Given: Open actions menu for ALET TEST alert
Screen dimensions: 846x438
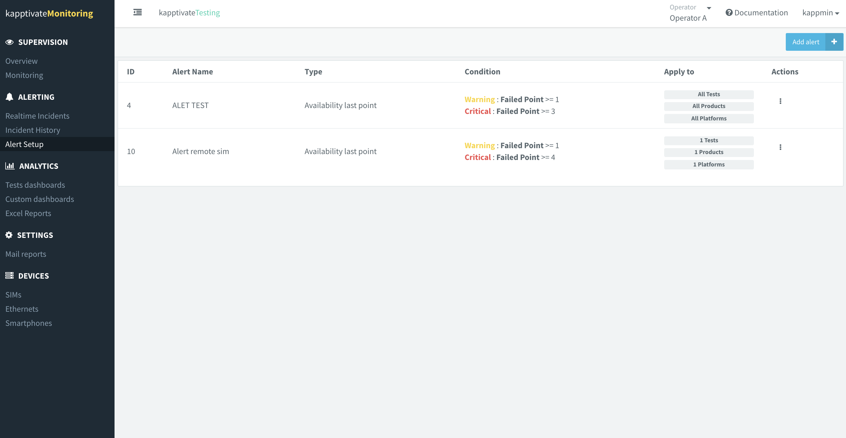Looking at the screenshot, I should 780,101.
